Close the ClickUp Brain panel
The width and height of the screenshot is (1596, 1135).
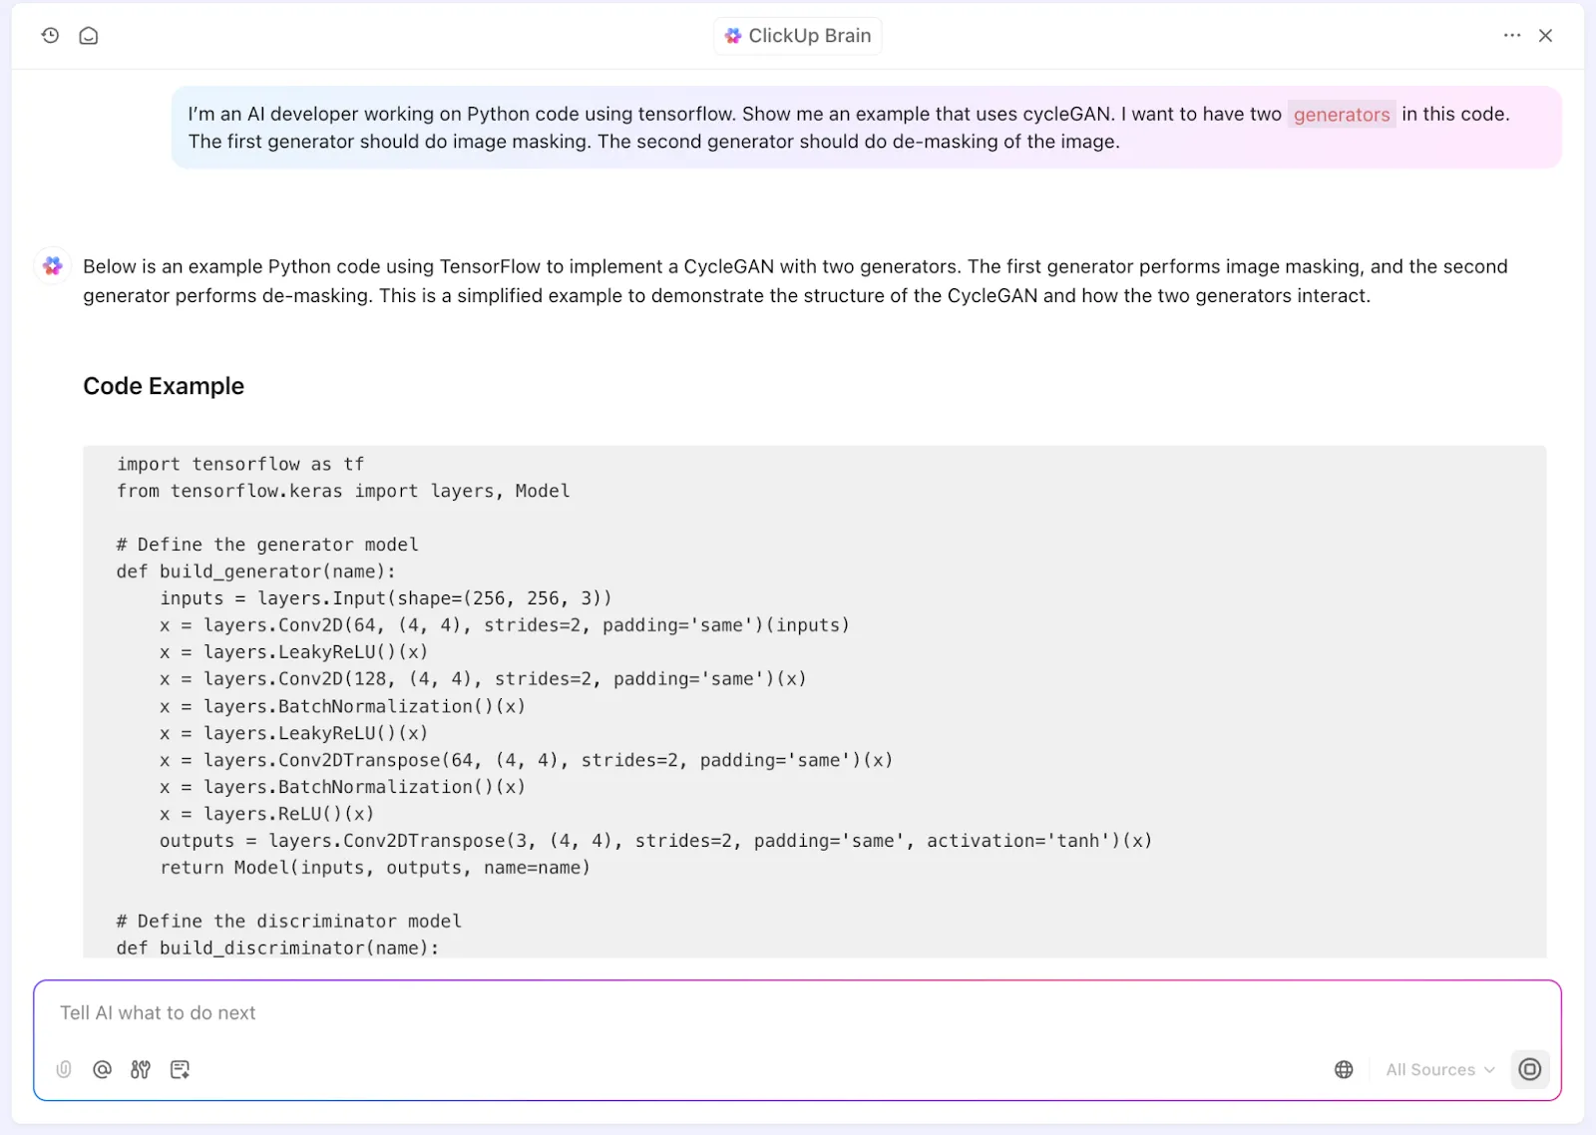tap(1546, 36)
